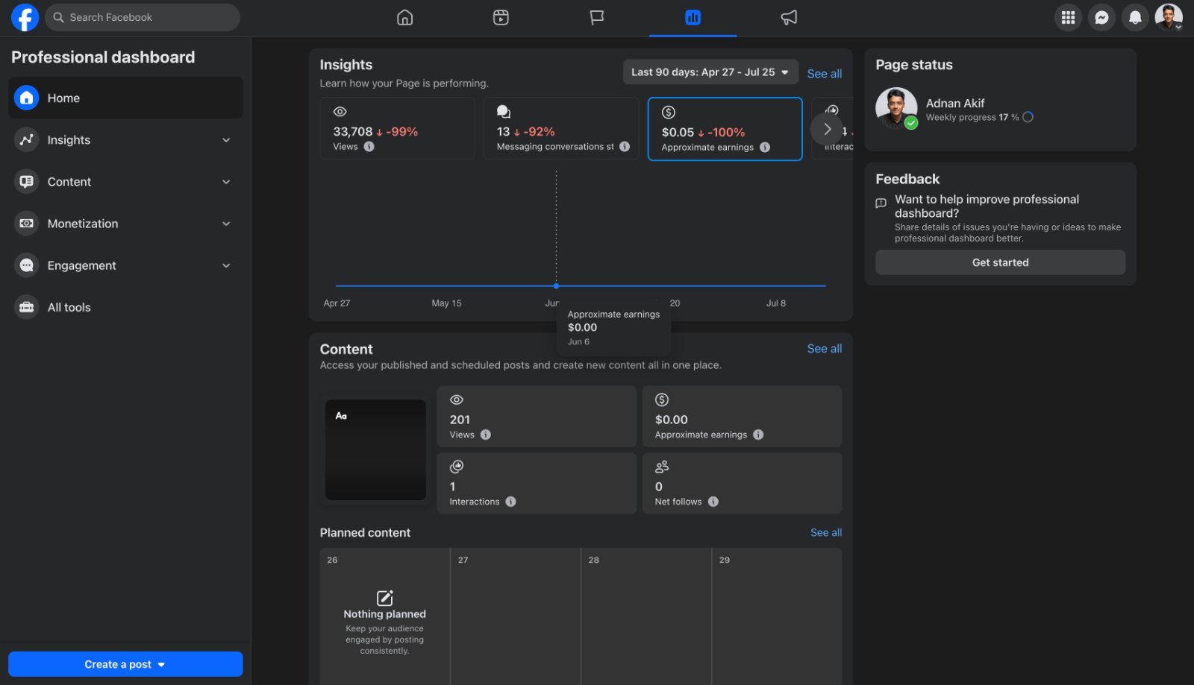The width and height of the screenshot is (1194, 685).
Task: Select the Views 33,708 metric card
Action: [x=397, y=128]
